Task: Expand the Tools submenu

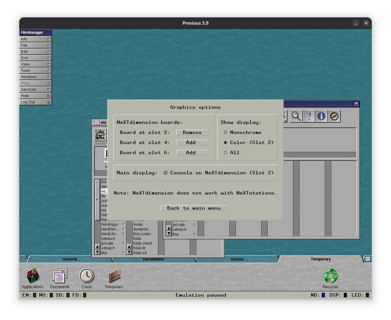Action: point(35,71)
